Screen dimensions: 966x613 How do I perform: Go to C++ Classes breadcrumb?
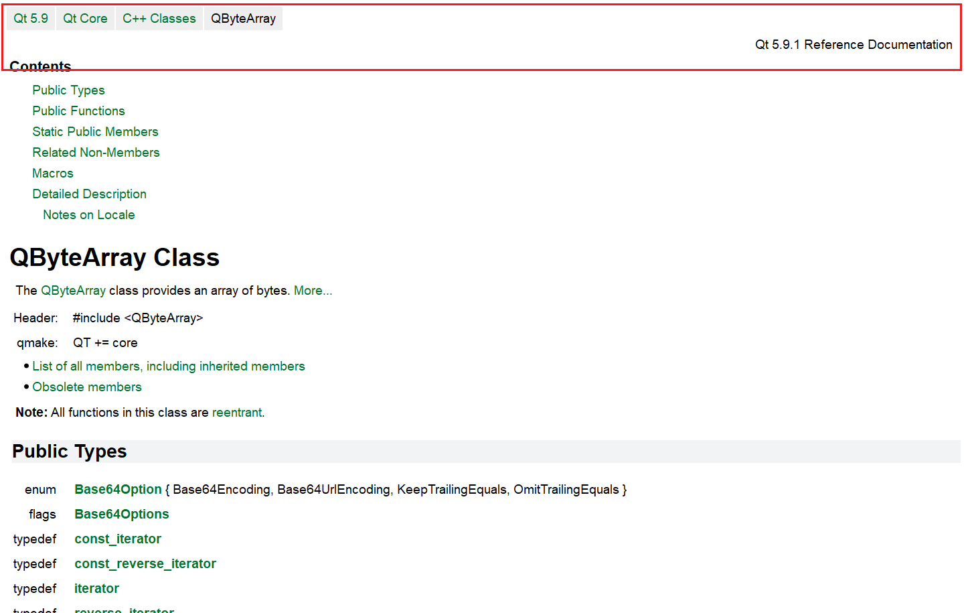pyautogui.click(x=159, y=19)
